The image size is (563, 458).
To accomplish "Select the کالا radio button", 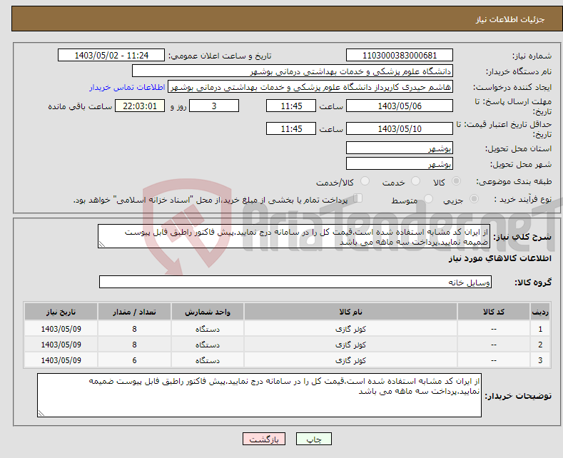I will (456, 181).
